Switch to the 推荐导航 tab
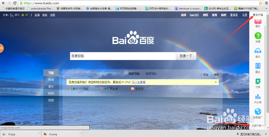Screen dimensions: 269x137 tap(151, 74)
